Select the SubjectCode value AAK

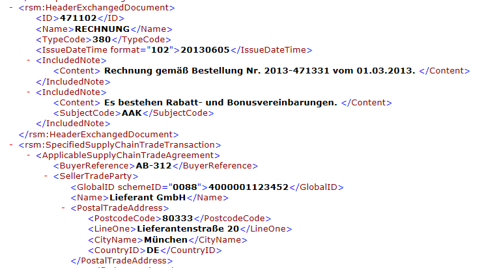(x=132, y=113)
